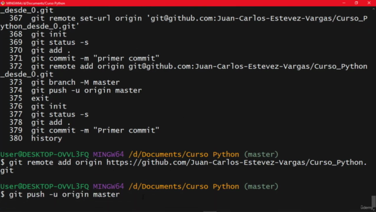This screenshot has height=212, width=376.
Task: Click history line '375 exit'
Action: point(29,98)
